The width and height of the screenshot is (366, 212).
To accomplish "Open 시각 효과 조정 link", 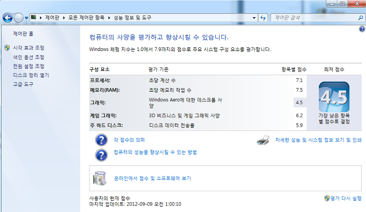I will click(29, 48).
